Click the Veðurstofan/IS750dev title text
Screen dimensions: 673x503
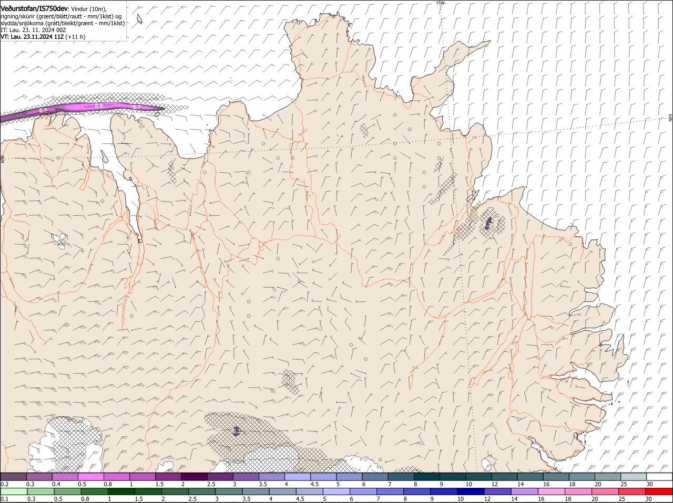point(34,9)
